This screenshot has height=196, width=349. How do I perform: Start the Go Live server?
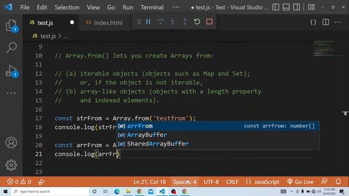tap(300, 182)
